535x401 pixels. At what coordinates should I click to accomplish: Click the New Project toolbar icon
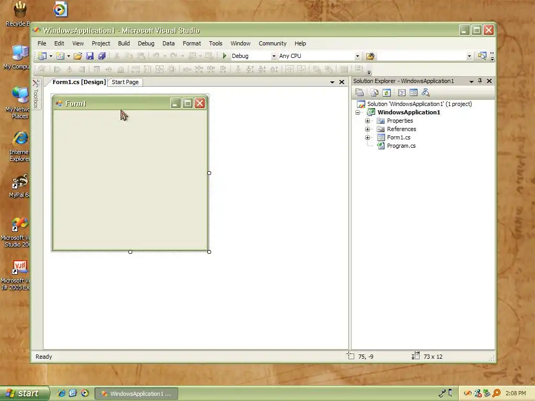point(42,56)
